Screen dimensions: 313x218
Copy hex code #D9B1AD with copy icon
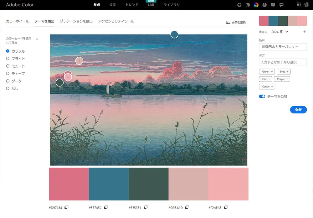click(x=187, y=207)
